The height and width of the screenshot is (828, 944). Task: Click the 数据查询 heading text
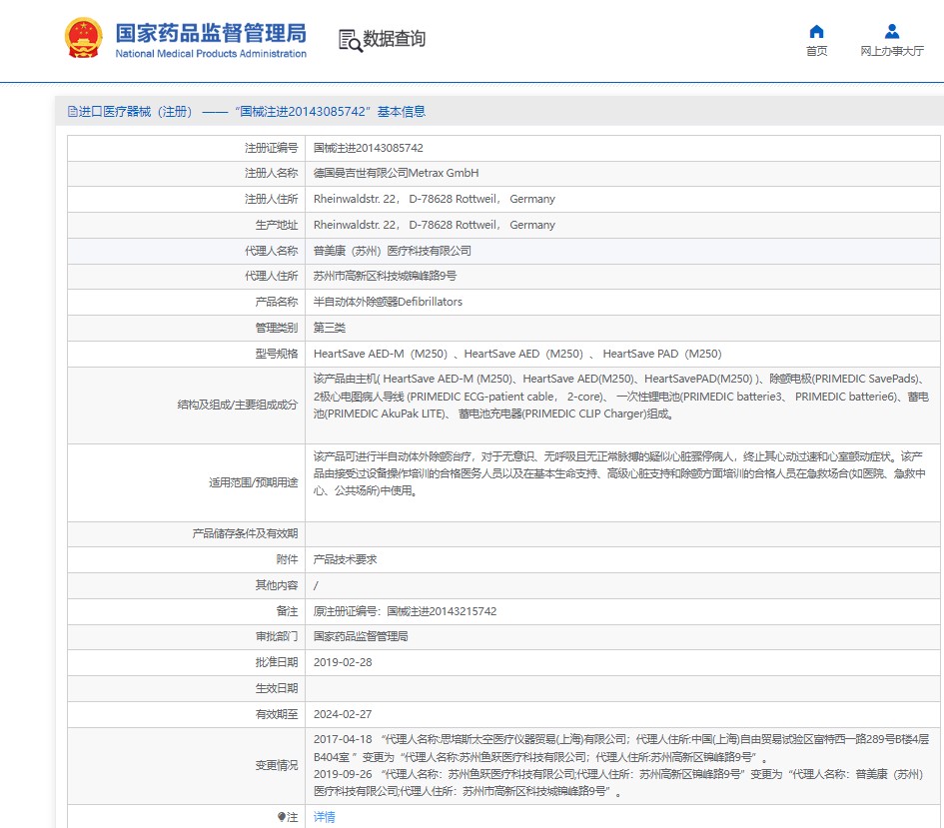394,39
